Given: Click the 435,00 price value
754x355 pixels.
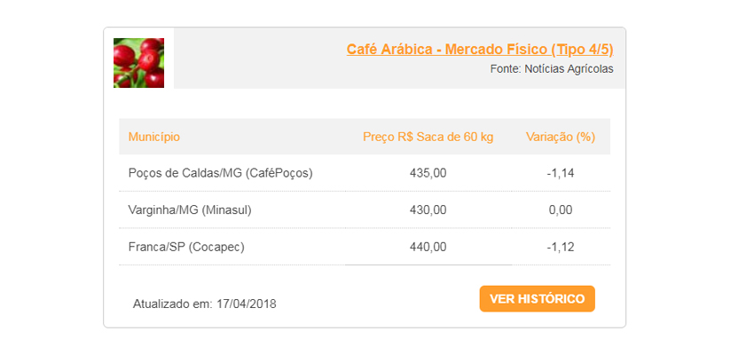Looking at the screenshot, I should pyautogui.click(x=428, y=173).
